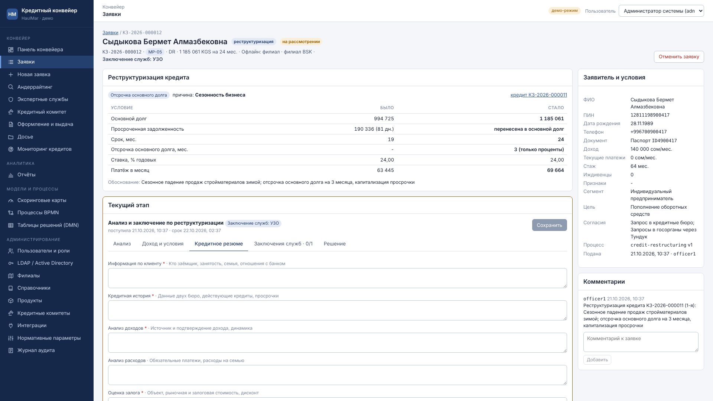This screenshot has width=713, height=401.
Task: Open the кредит КЗ-2026-000011 link
Action: 538,95
